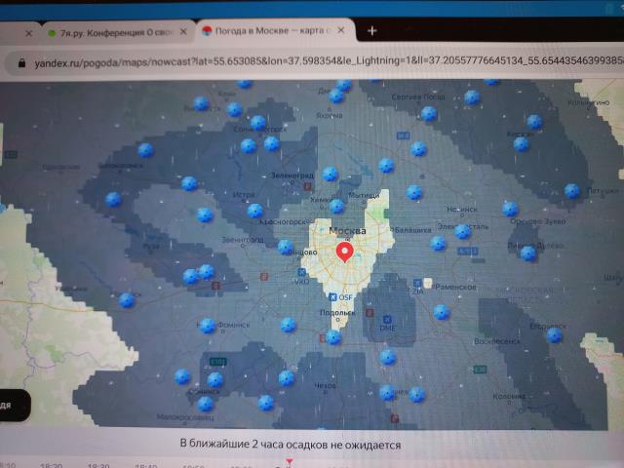624x468 pixels.
Task: Click the Москва city label on map
Action: click(x=348, y=231)
